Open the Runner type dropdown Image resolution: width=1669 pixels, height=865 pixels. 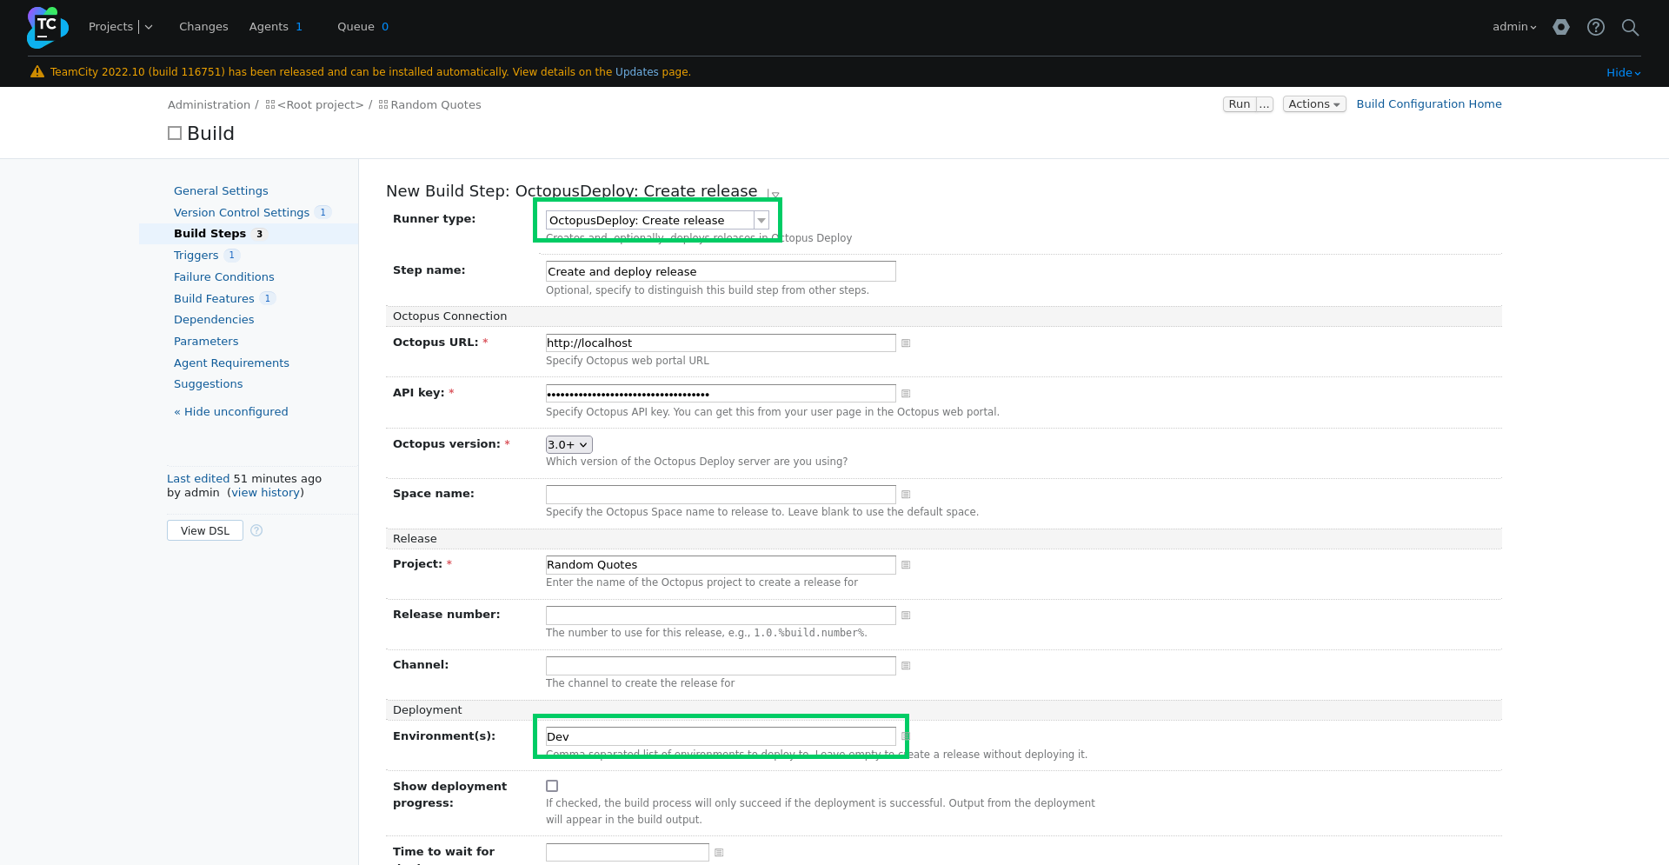tap(657, 220)
